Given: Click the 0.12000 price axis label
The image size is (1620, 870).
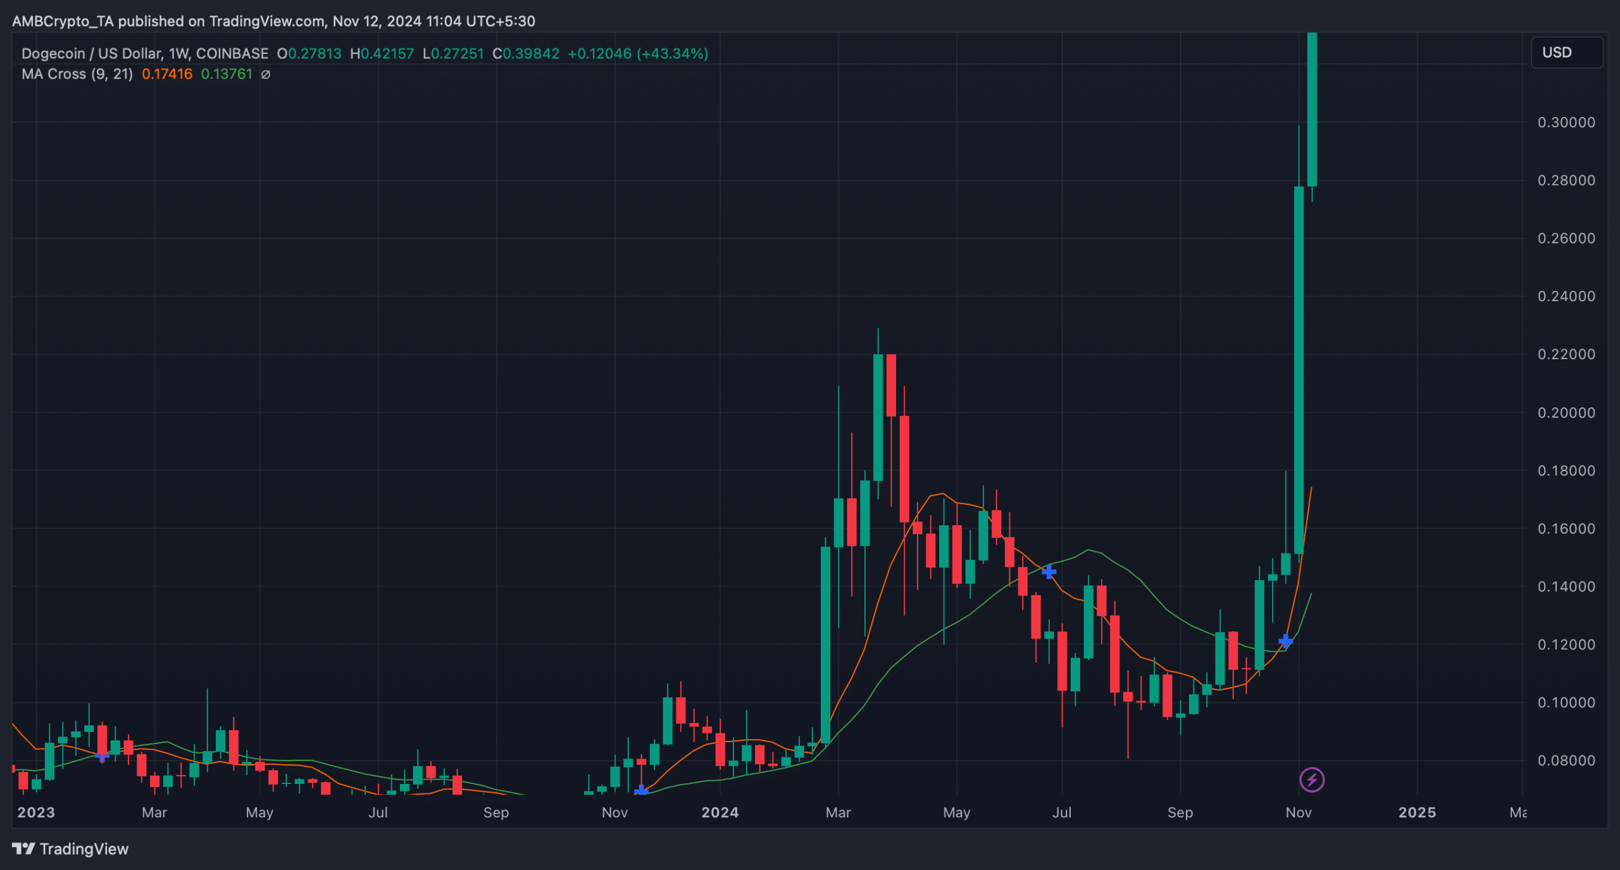Looking at the screenshot, I should 1566,645.
